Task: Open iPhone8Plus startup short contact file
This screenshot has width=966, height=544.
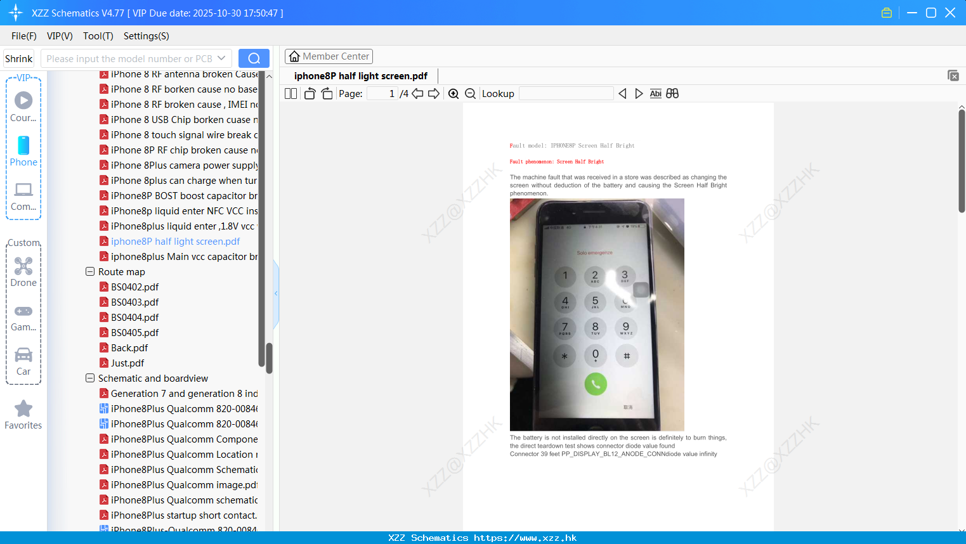Action: tap(179, 515)
